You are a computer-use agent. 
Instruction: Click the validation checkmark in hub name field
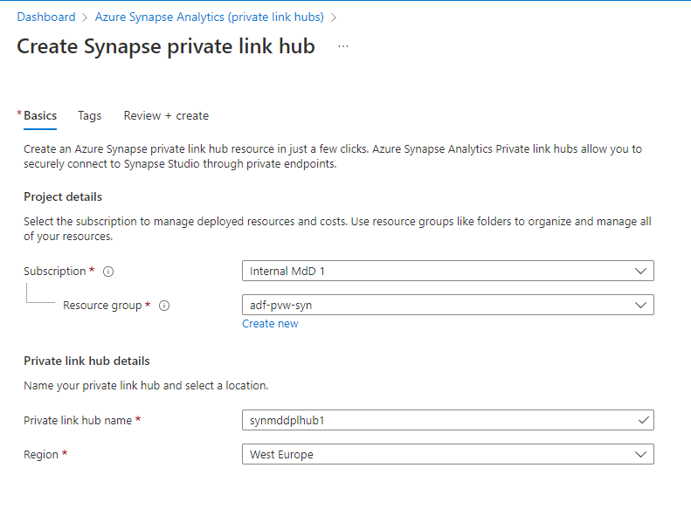click(x=644, y=420)
